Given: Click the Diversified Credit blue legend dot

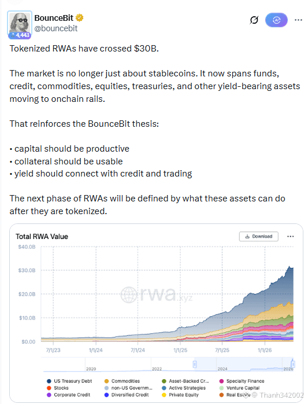Looking at the screenshot, I should (x=106, y=395).
